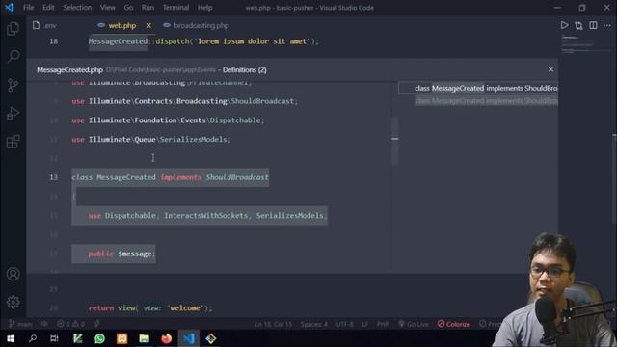Screen dimensions: 617x347
Task: Open Firefox from the taskbar
Action: (x=167, y=338)
